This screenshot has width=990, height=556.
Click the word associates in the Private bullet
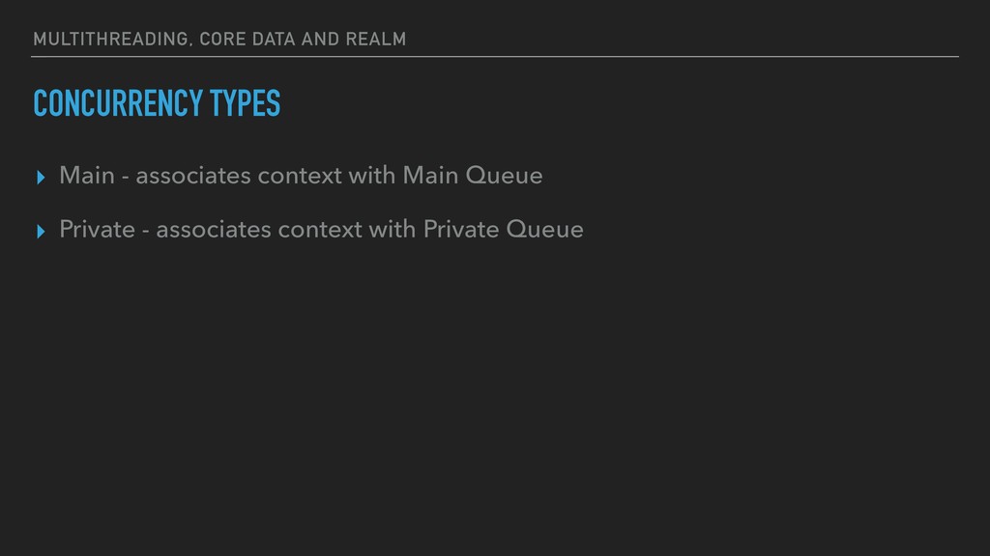coord(214,230)
